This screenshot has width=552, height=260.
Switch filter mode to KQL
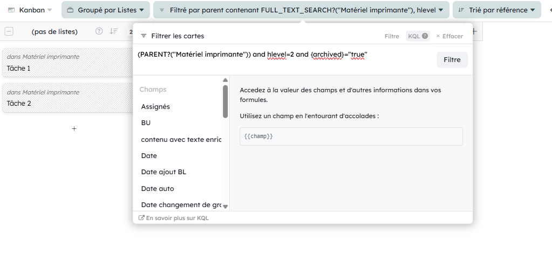(x=413, y=36)
